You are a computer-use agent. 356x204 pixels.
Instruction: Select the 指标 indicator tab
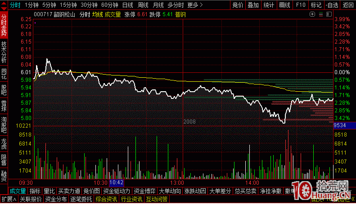pos(35,191)
